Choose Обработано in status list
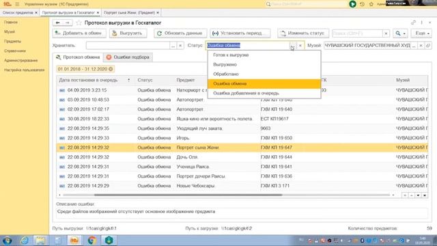Screen dimensions: 437x246 264,74
